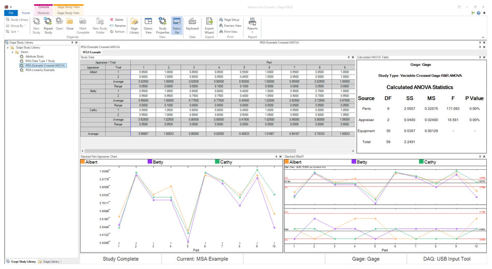
Task: Toggle pin on Calculated ANOVA Table panel
Action: pyautogui.click(x=480, y=57)
